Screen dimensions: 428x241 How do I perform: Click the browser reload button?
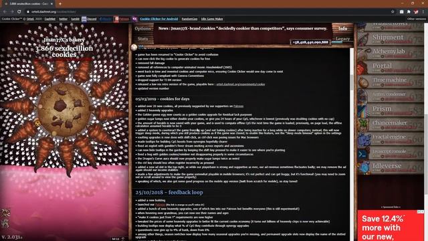(x=19, y=12)
